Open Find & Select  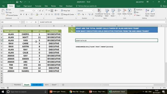[153, 13]
